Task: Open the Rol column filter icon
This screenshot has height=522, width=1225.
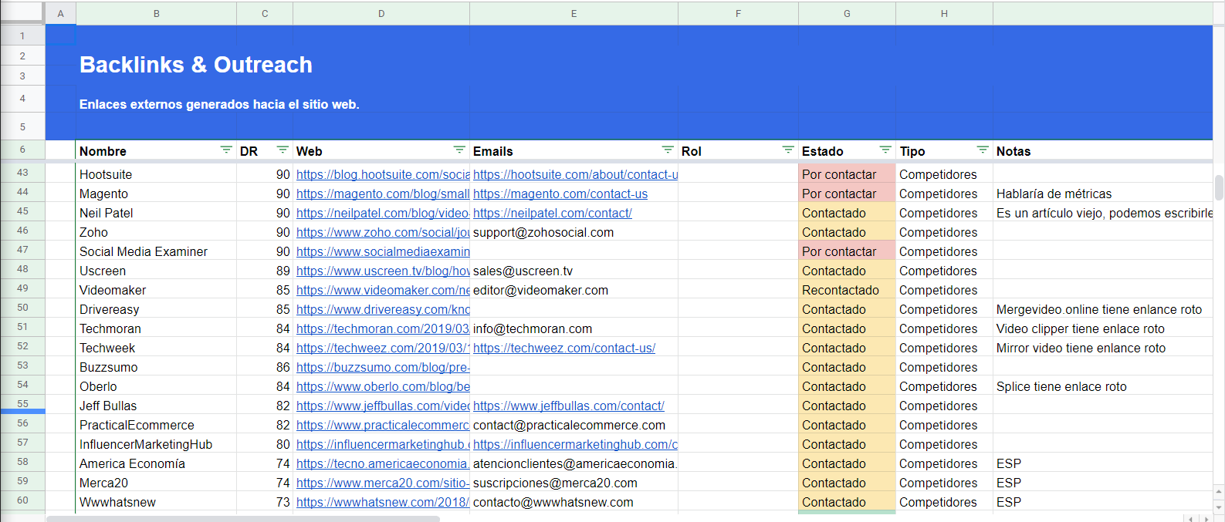Action: (788, 150)
